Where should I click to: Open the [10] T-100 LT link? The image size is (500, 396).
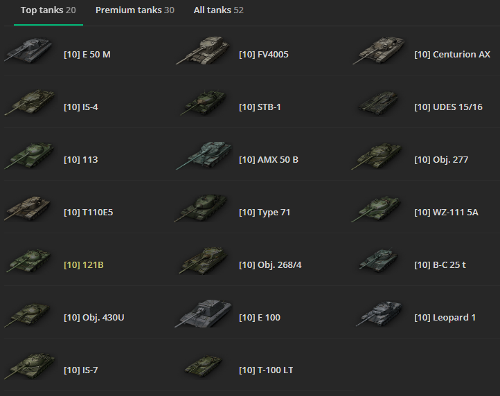point(266,370)
